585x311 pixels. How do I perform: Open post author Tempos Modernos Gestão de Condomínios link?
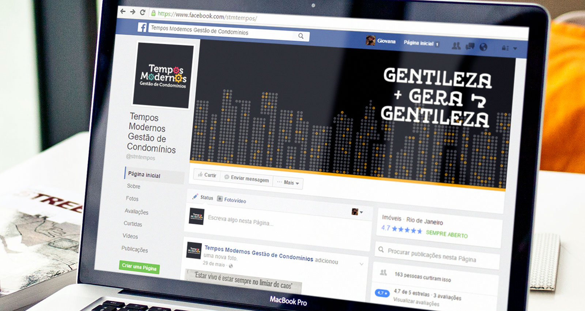[x=258, y=253]
